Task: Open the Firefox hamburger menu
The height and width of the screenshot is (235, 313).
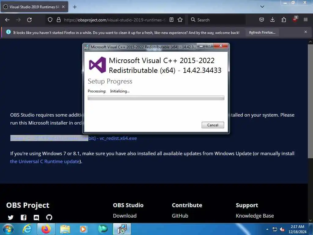Action: [x=306, y=20]
